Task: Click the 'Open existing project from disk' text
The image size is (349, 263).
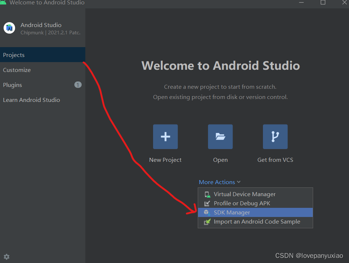Action: [x=220, y=97]
